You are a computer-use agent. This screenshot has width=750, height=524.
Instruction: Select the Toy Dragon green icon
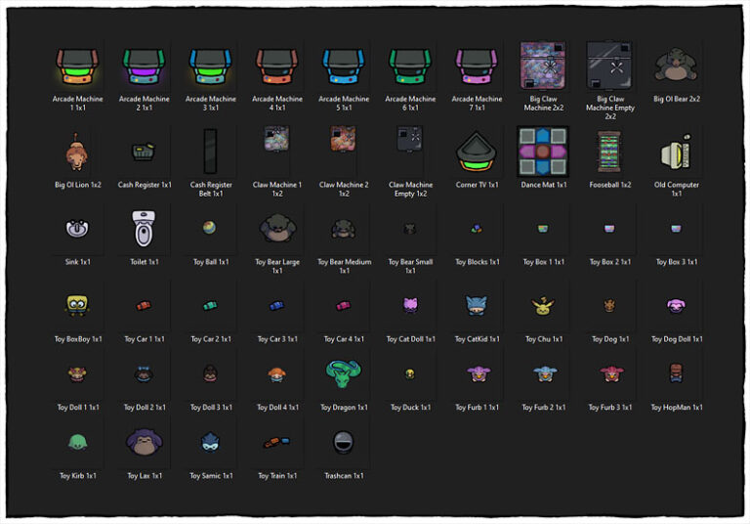coord(344,373)
